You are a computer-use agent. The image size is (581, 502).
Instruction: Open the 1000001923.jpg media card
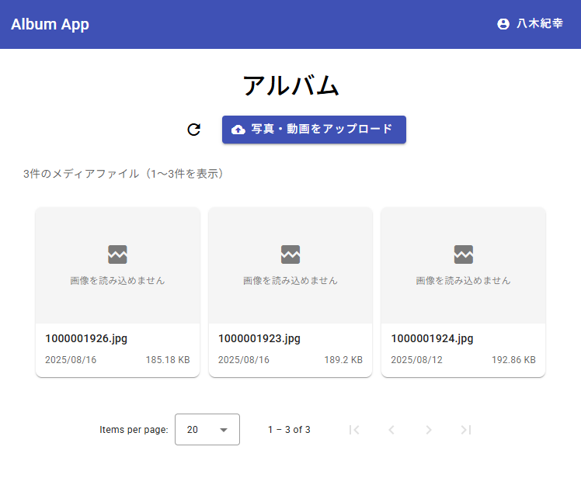coord(290,292)
